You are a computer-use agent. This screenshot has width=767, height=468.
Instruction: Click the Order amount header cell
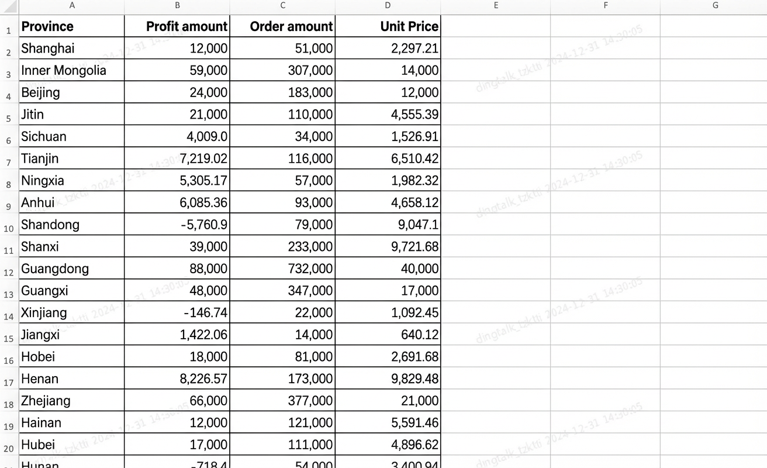pos(283,26)
